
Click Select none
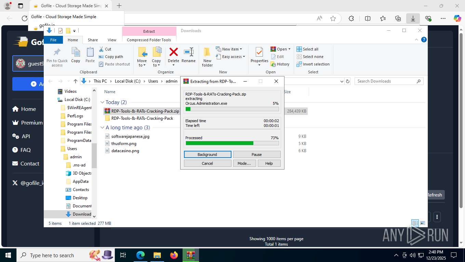309,57
